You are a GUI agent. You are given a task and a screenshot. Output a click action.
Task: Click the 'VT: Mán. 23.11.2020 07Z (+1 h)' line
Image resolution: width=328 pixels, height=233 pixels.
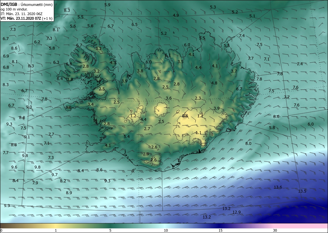tap(26, 18)
